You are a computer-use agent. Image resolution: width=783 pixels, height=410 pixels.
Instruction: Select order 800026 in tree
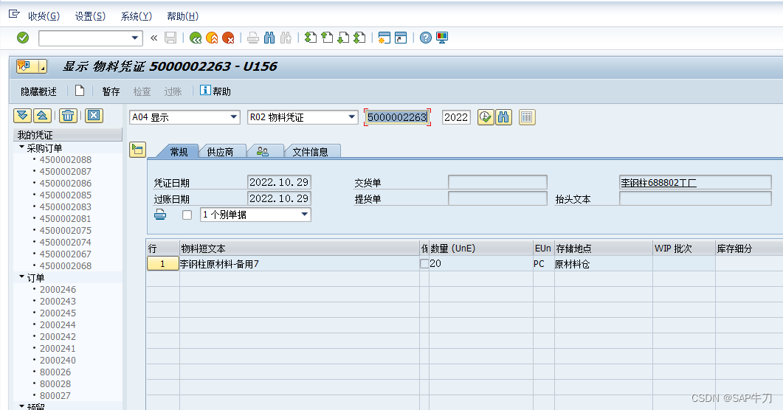tap(55, 372)
